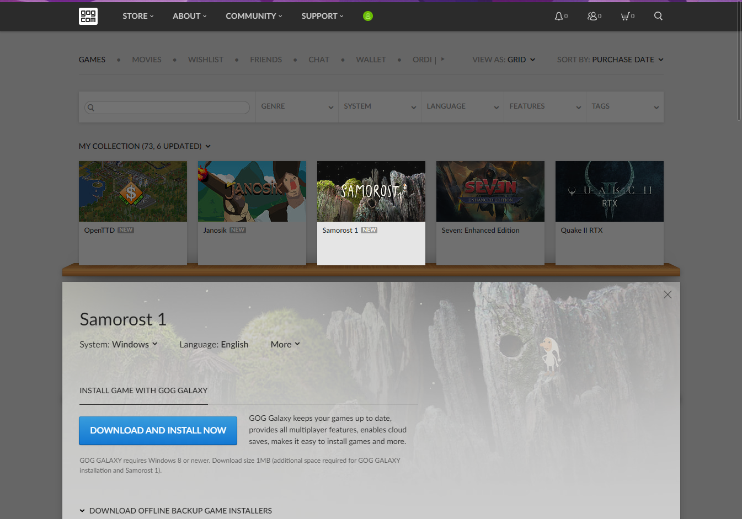Open the SYSTEM filter dropdown
This screenshot has height=519, width=742.
(380, 106)
